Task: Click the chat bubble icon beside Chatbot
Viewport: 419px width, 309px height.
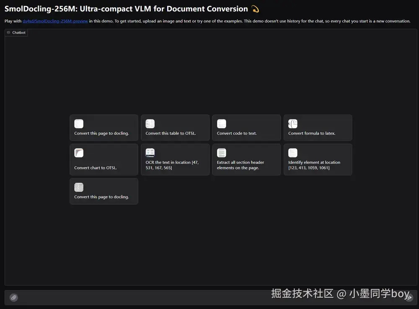Action: [x=8, y=33]
